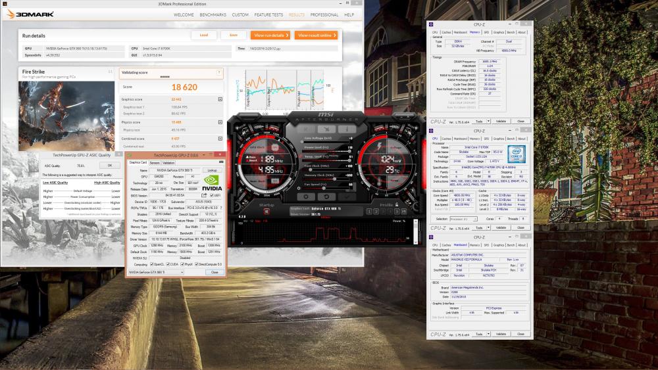658x370 pixels.
Task: Open Afterburner settings gear button
Action: point(306,197)
